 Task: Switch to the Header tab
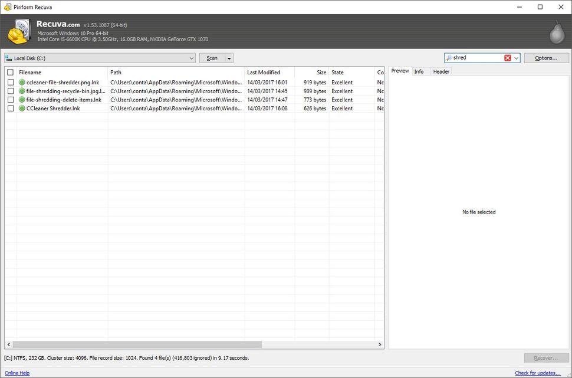[x=441, y=71]
